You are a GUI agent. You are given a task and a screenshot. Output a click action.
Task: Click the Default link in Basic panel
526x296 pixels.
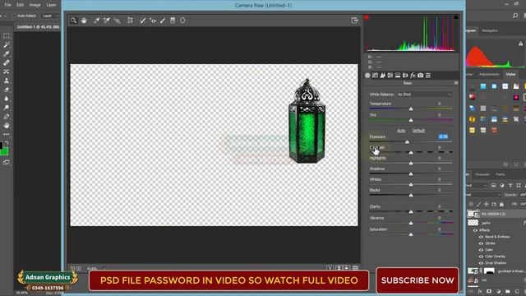(x=418, y=131)
